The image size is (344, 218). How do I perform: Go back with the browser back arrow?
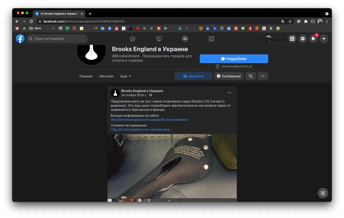pos(17,22)
